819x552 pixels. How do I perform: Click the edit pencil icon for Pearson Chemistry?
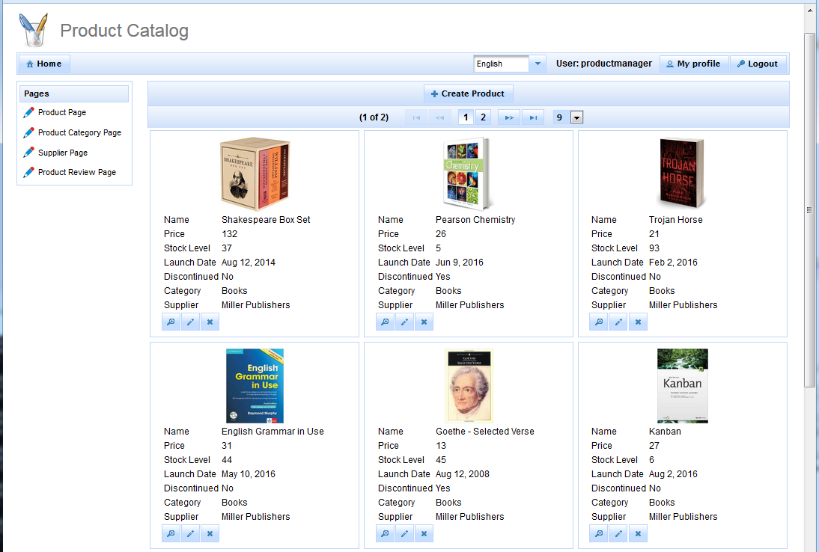pyautogui.click(x=404, y=322)
